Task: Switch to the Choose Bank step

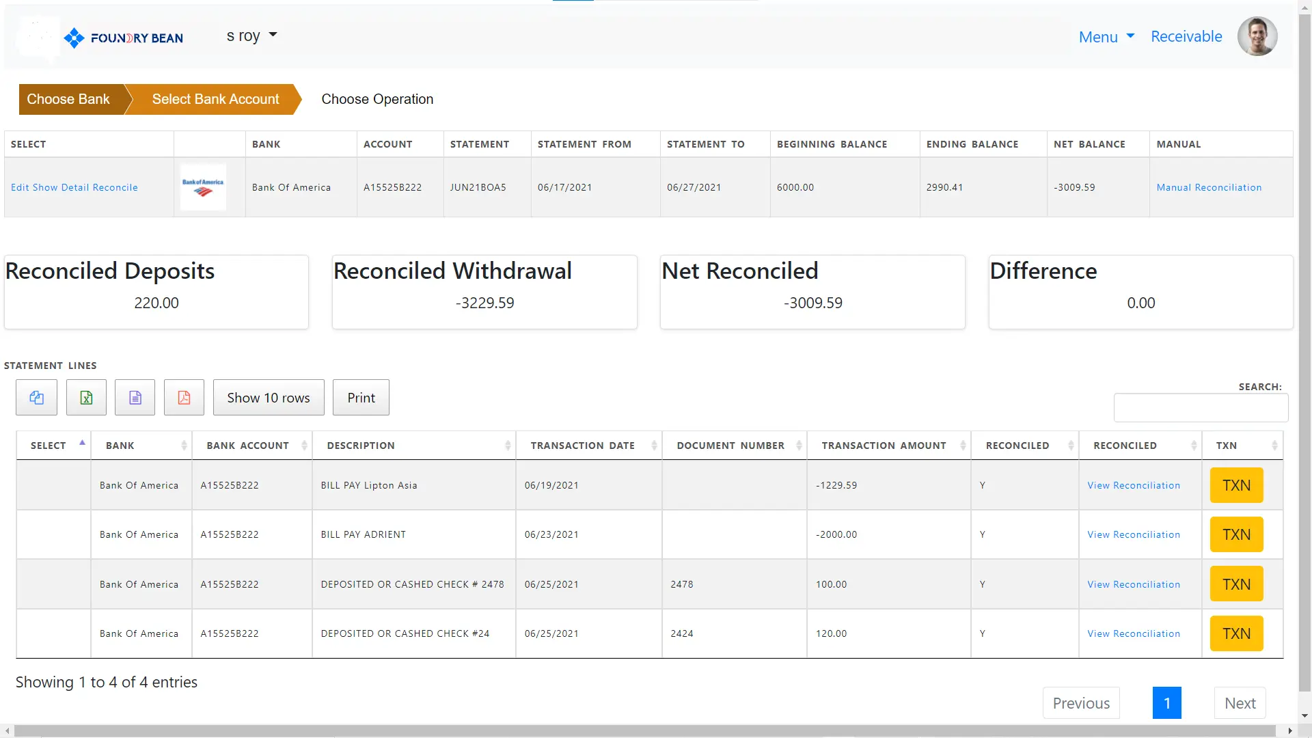Action: pos(68,99)
